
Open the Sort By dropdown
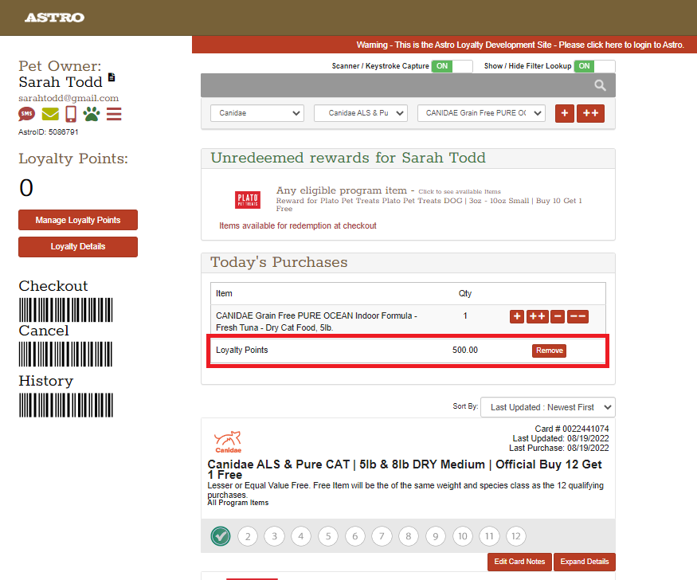pyautogui.click(x=548, y=407)
